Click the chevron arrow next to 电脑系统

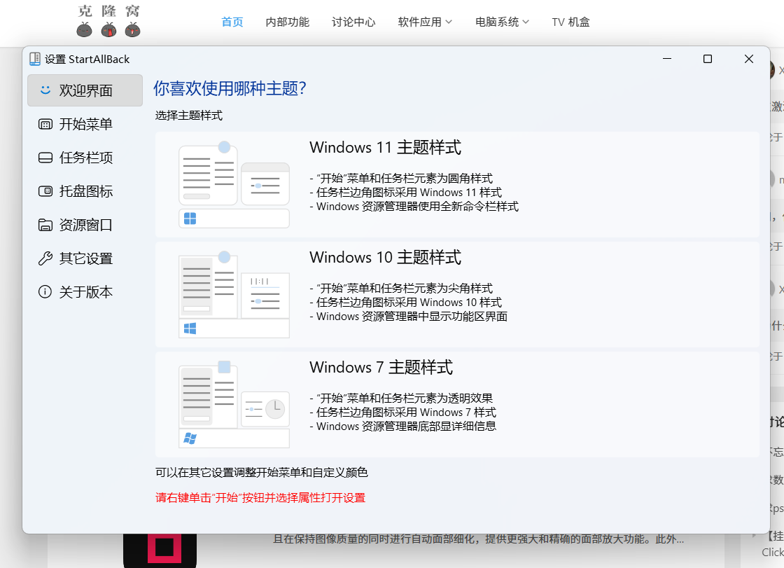(x=526, y=22)
